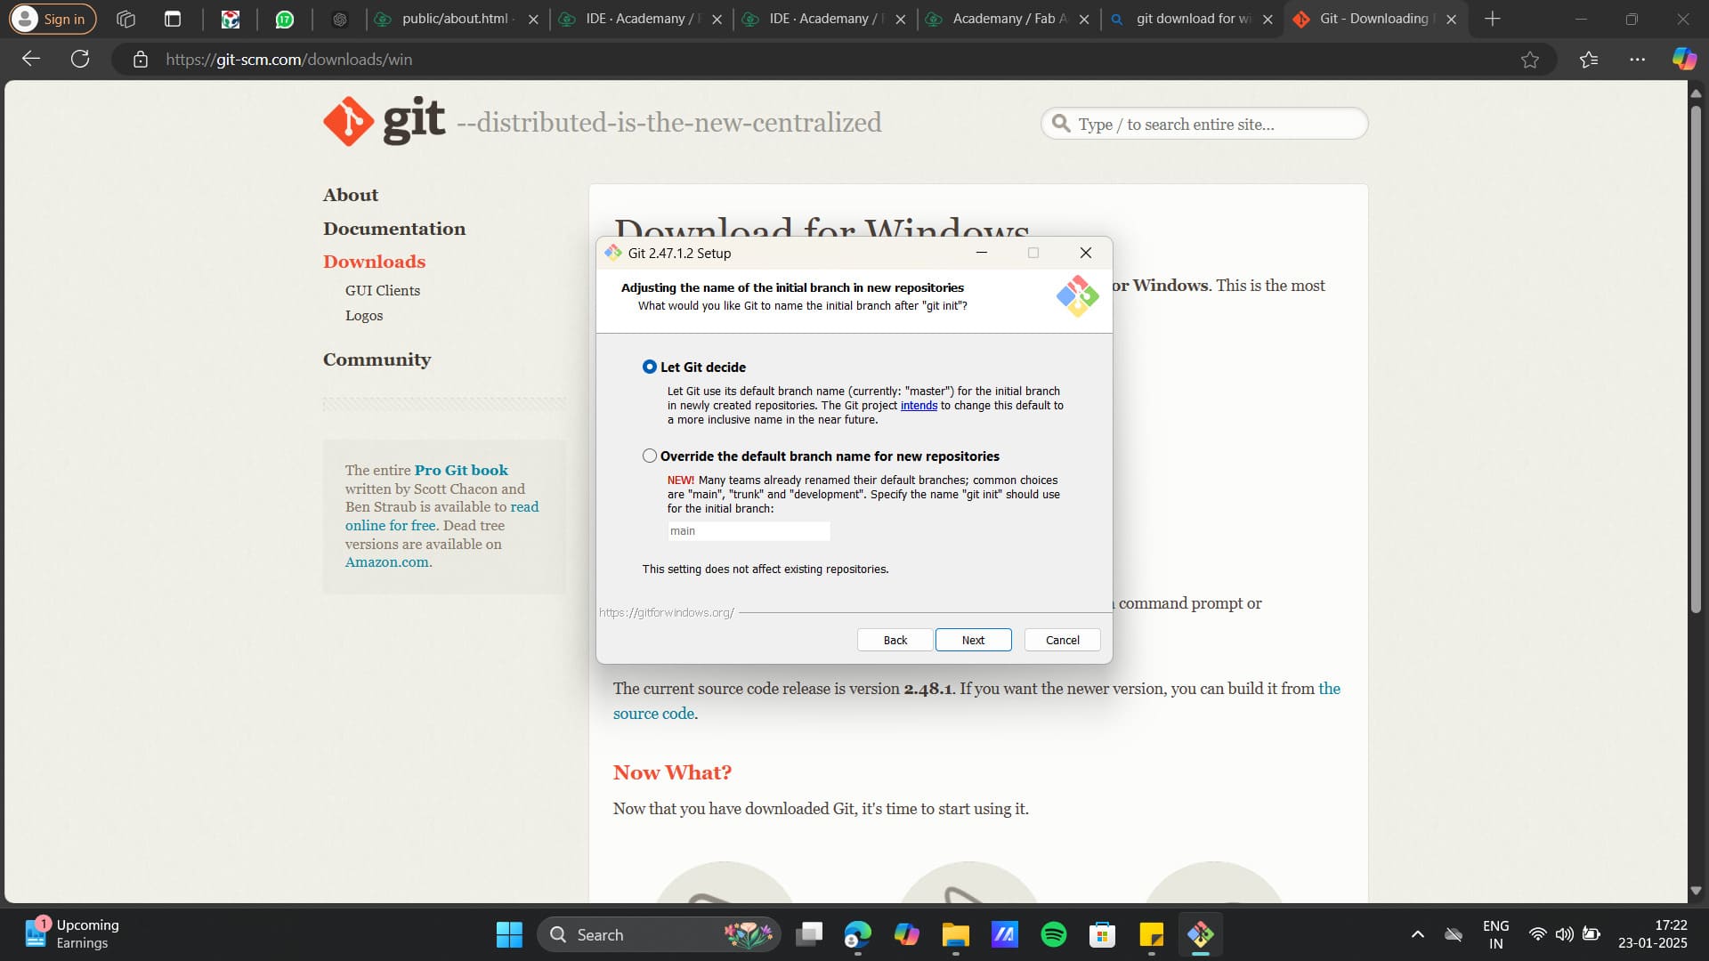
Task: Click the site search bar at top
Action: click(1203, 123)
